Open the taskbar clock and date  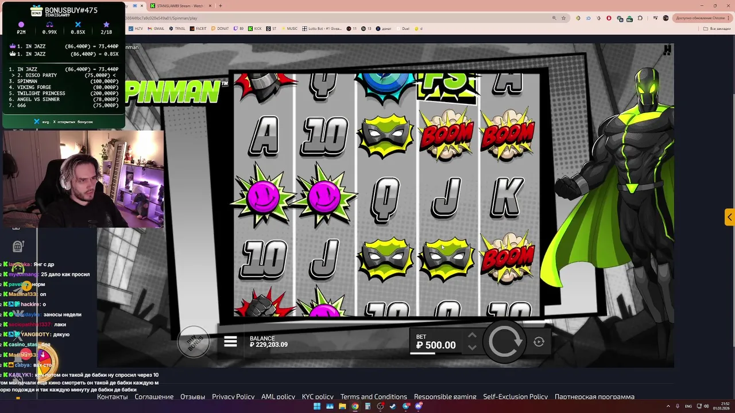click(722, 406)
